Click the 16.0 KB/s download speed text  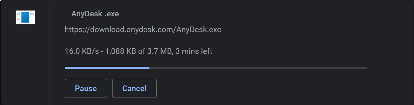pyautogui.click(x=78, y=51)
